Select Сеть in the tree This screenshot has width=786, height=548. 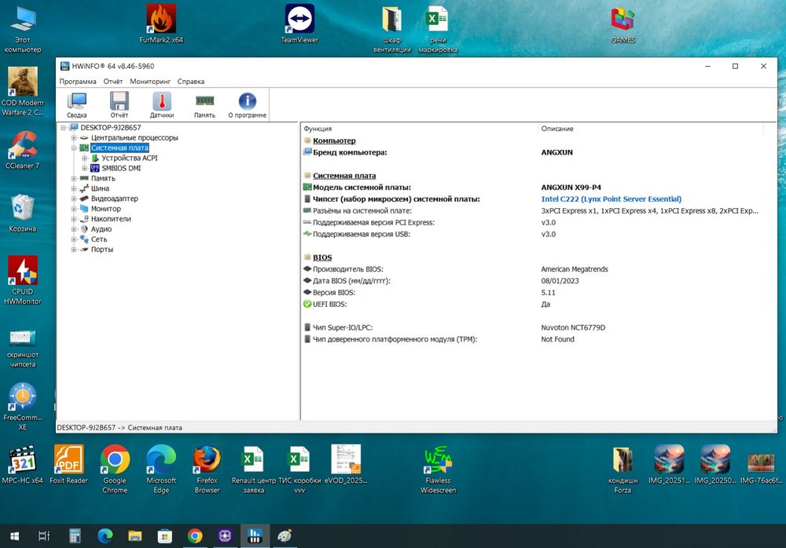click(x=99, y=239)
